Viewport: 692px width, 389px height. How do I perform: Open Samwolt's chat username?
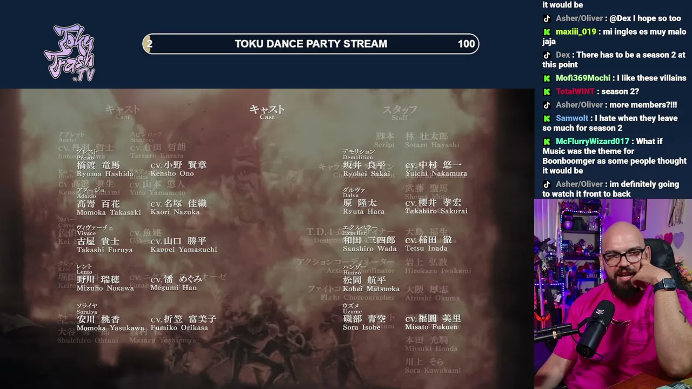572,118
